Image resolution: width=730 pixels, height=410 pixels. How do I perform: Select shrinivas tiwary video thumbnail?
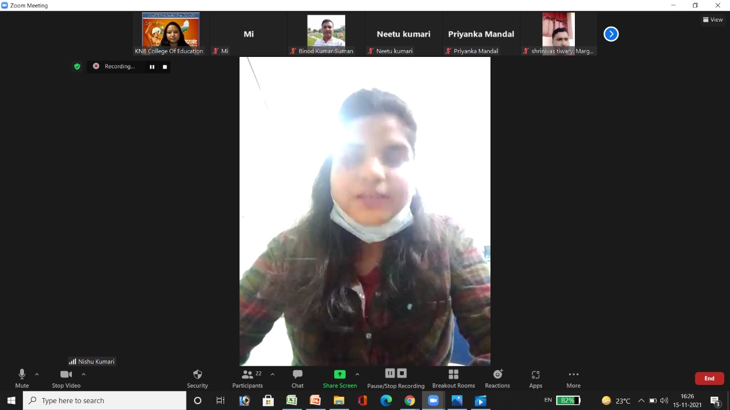(x=559, y=34)
